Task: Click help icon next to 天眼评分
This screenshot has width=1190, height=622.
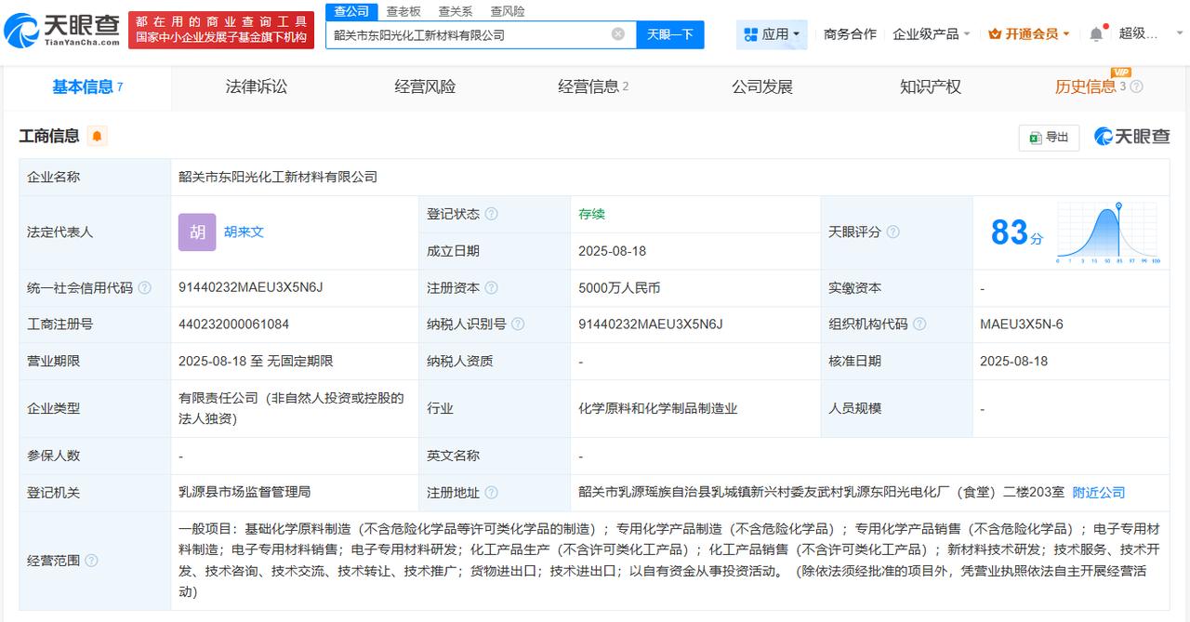Action: click(x=892, y=232)
